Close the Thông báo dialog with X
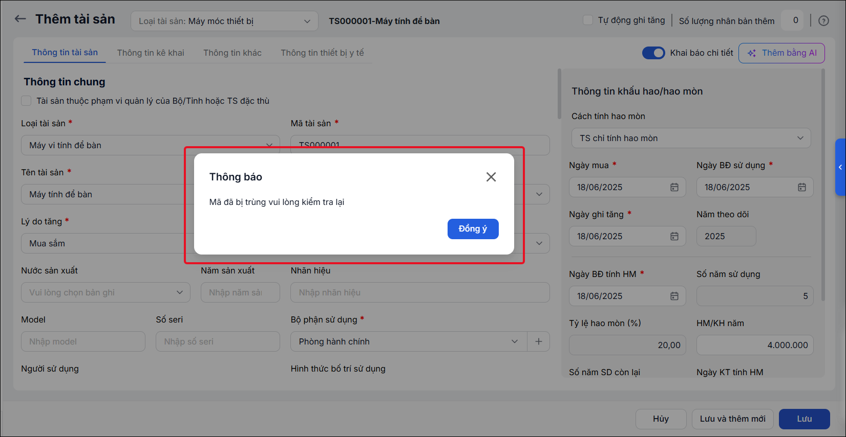This screenshot has height=437, width=846. click(x=491, y=177)
